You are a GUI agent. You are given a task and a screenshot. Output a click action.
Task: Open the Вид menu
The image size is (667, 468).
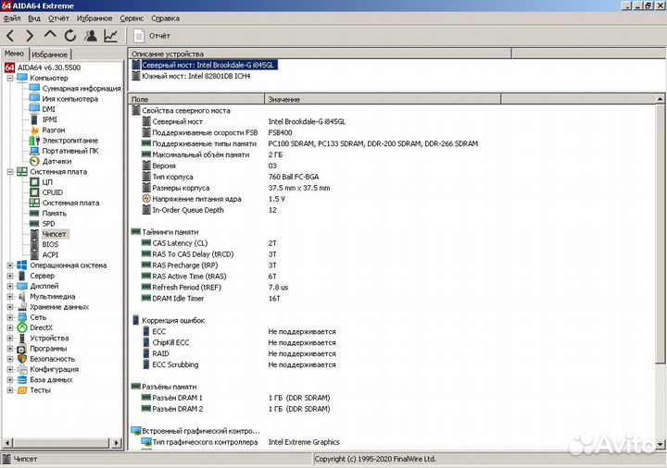pyautogui.click(x=34, y=18)
